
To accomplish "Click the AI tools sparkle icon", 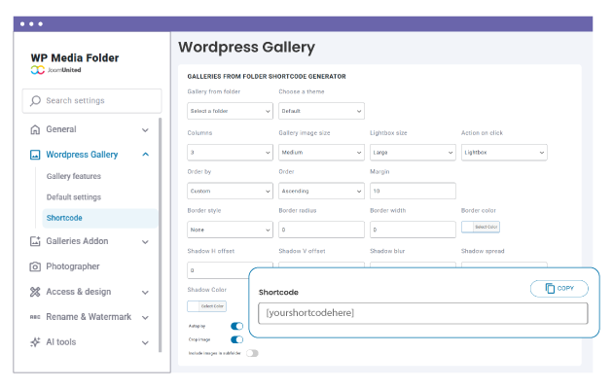I will coord(35,342).
